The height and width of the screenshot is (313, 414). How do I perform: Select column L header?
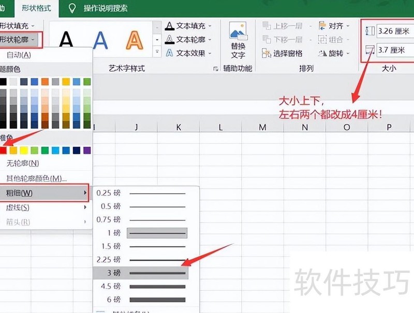(220, 127)
